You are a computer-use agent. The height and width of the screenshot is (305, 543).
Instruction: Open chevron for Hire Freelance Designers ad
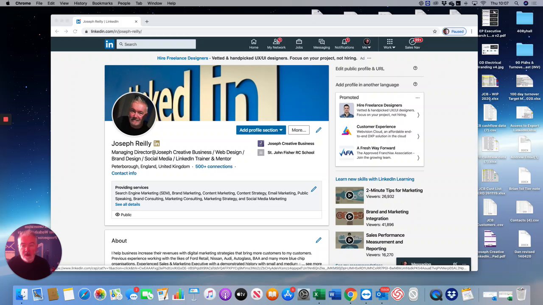[x=418, y=115]
